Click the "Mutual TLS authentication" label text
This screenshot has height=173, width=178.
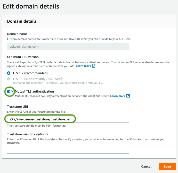(34, 92)
